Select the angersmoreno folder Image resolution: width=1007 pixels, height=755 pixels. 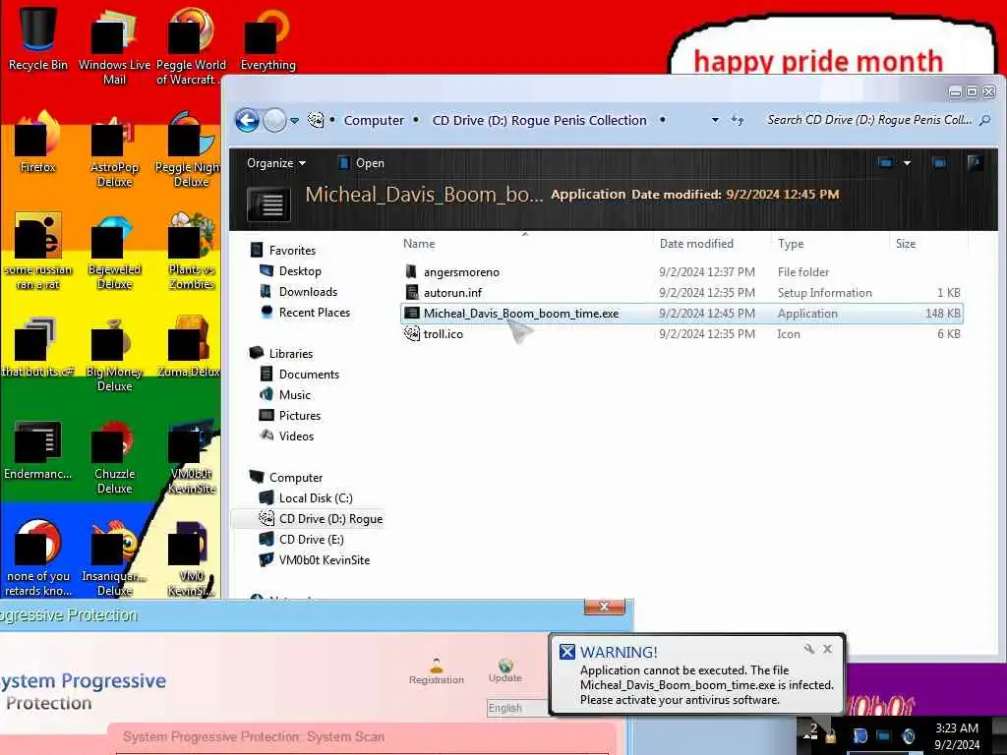(x=681, y=272)
